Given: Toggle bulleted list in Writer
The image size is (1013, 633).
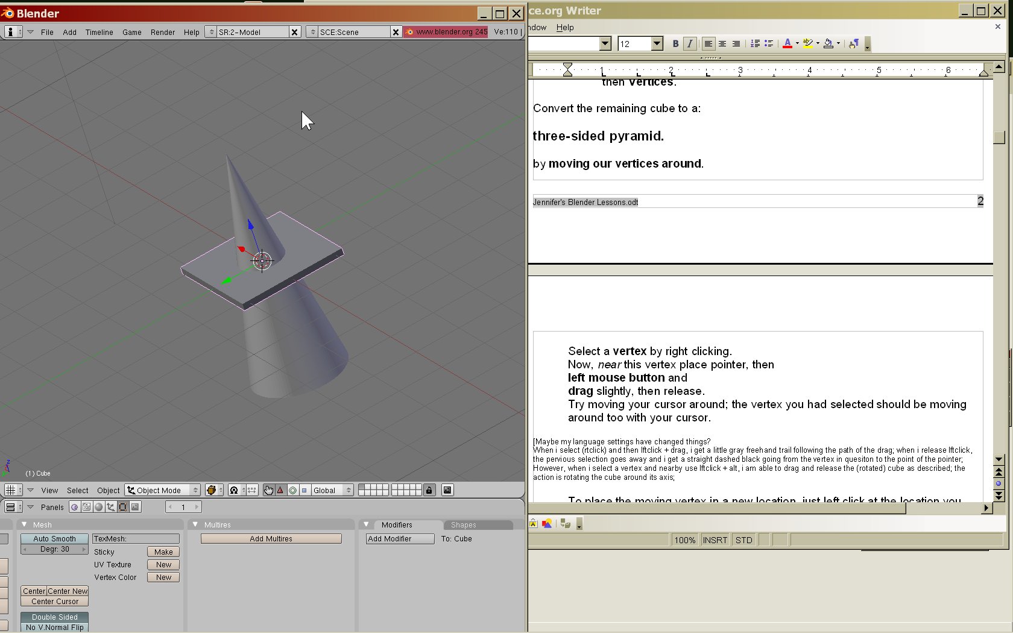Looking at the screenshot, I should tap(768, 43).
